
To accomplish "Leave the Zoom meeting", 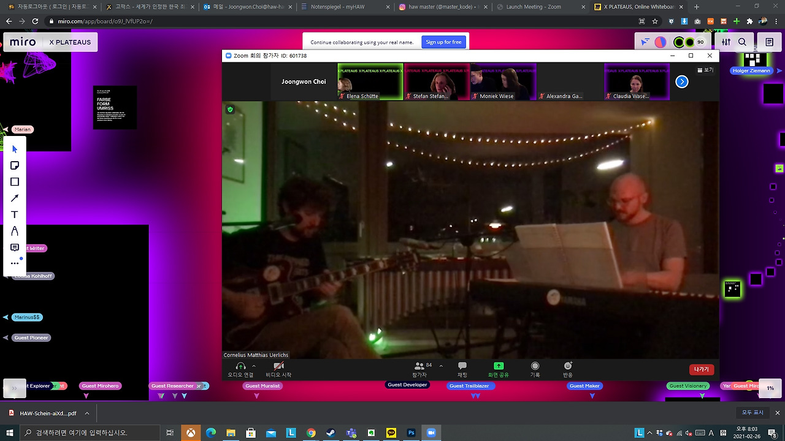I will (x=702, y=369).
